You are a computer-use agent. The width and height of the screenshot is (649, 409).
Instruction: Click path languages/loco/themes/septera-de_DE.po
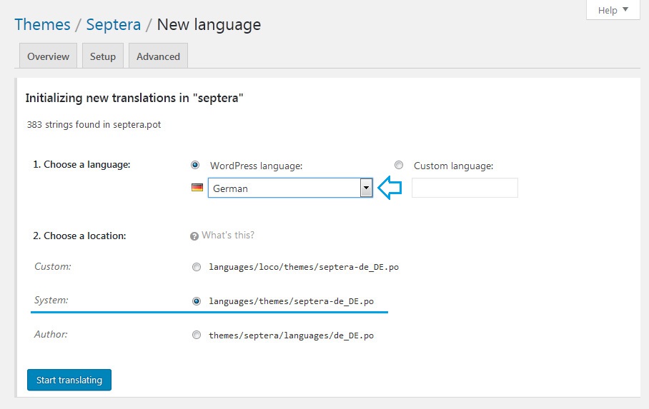click(304, 267)
